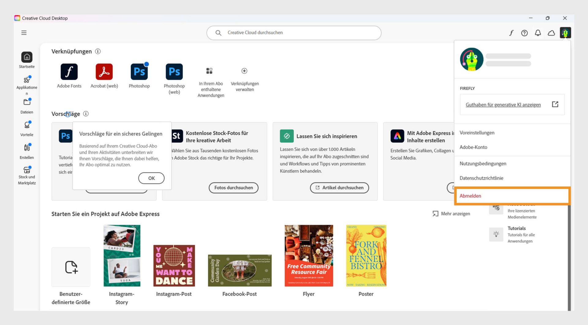Select Abmelden from the account menu
The image size is (588, 325).
pos(470,196)
